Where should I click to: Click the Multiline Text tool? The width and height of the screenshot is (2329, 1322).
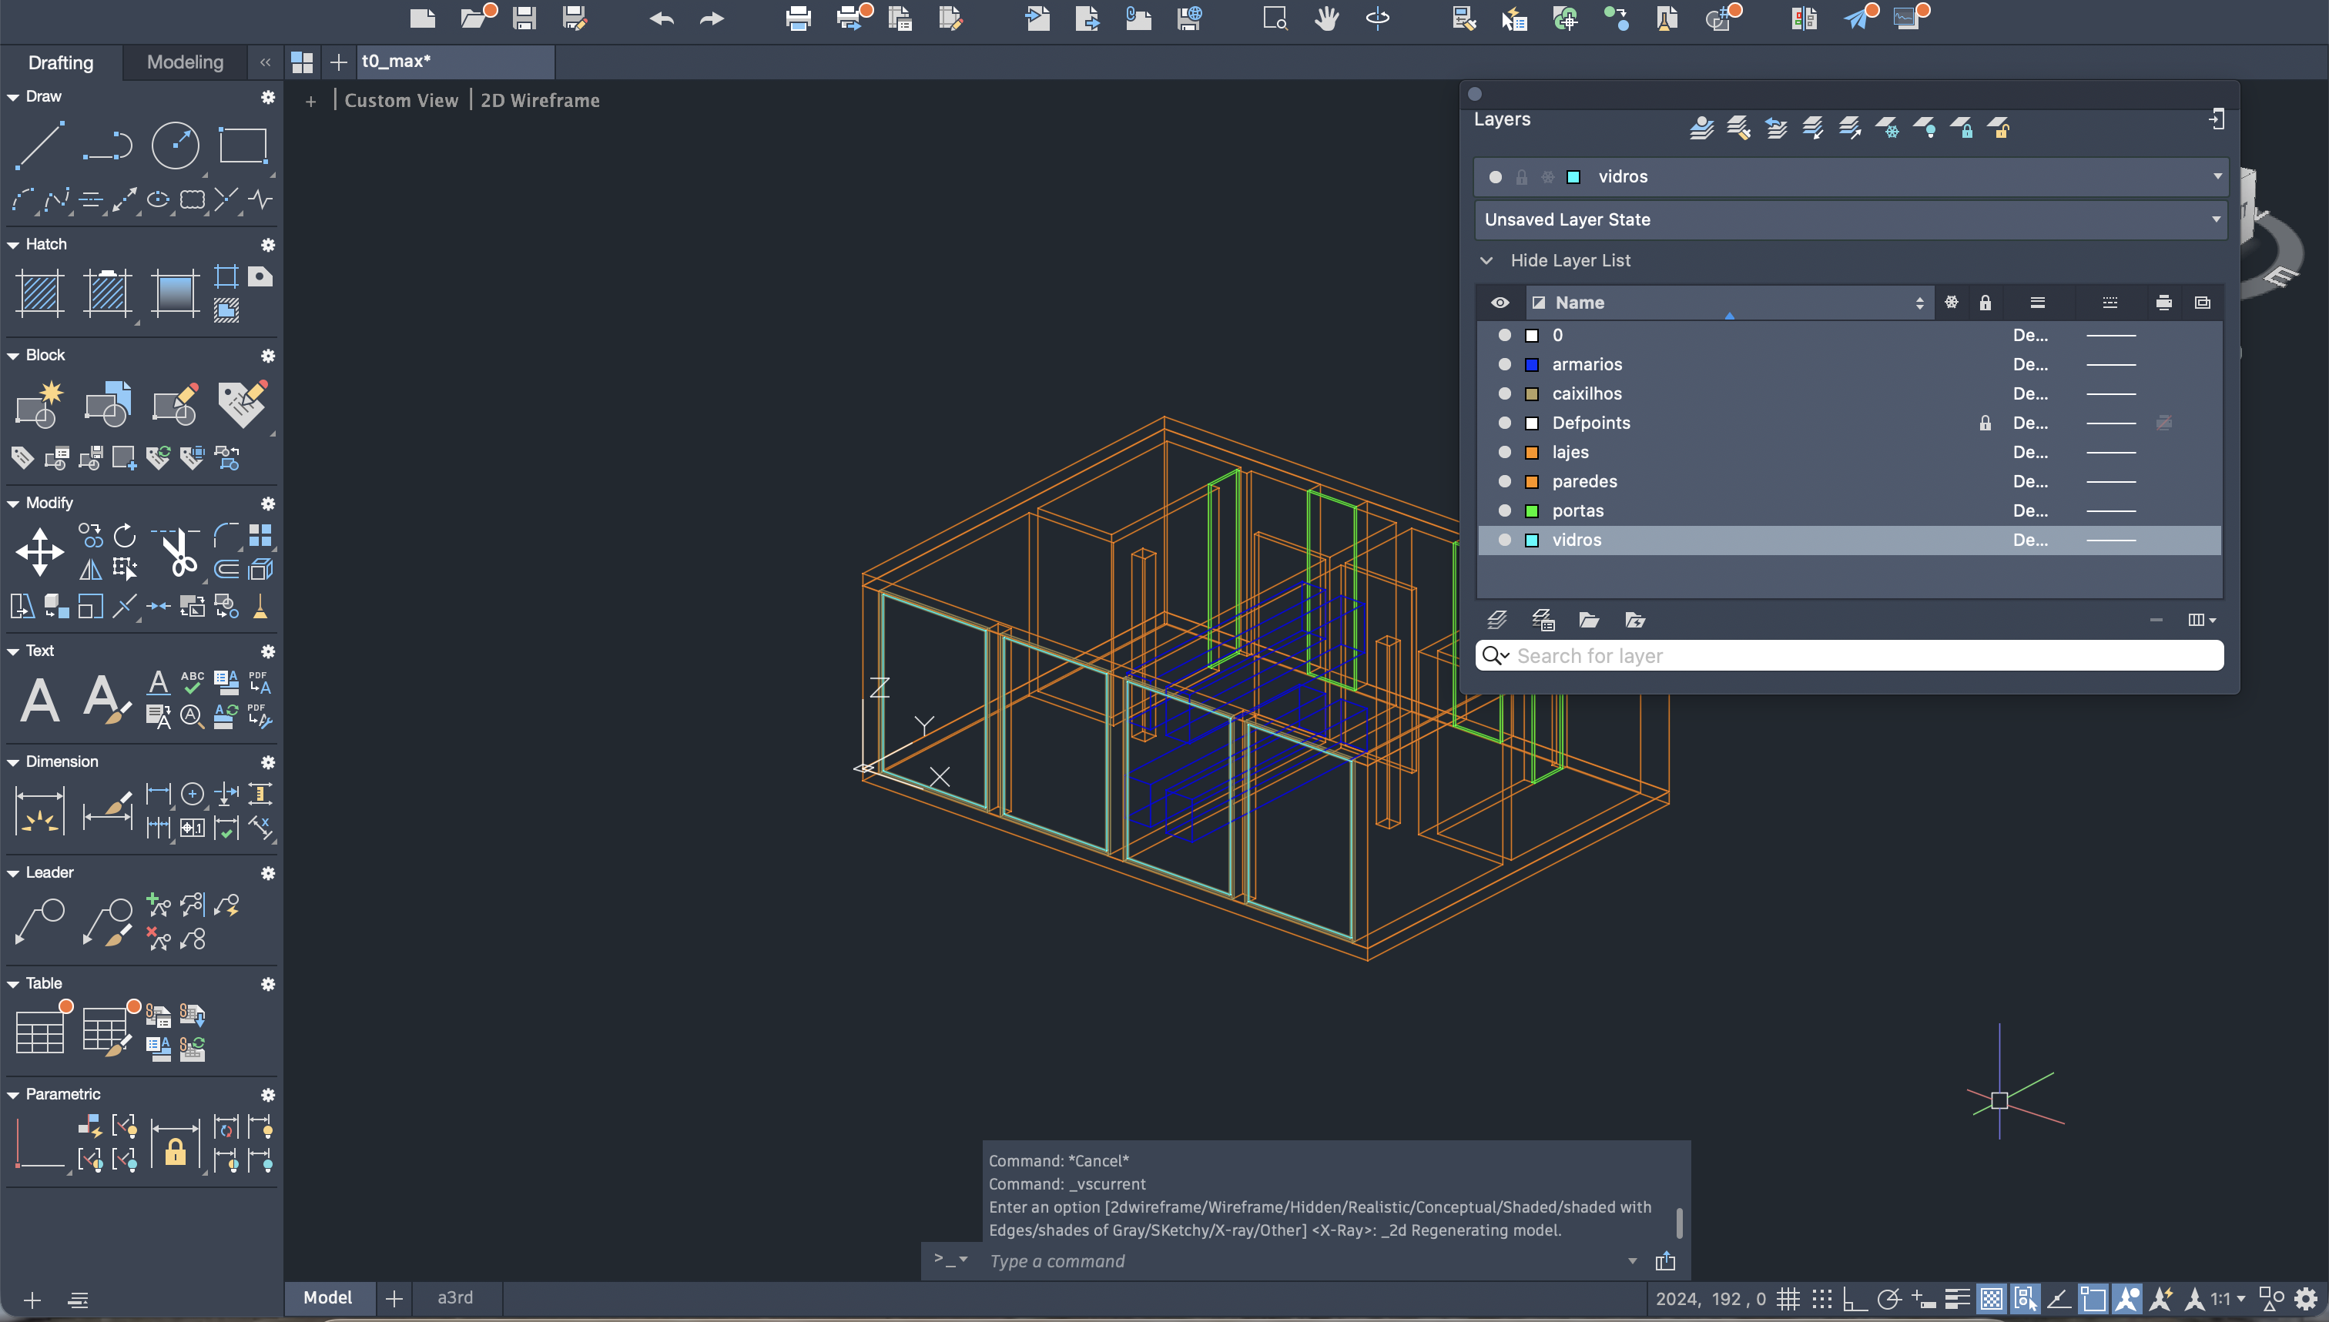tap(40, 700)
